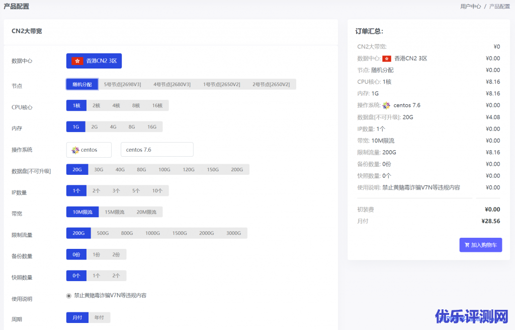Screen dimensions: 515x330
Task: Click the CentOS logo in operating system selector
Action: [x=75, y=150]
